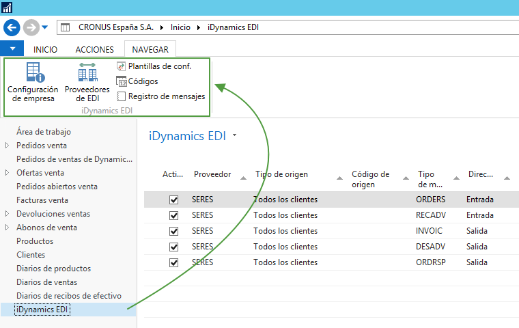Click Salida direction in ORDRSP row
Viewport: 519px width, 328px height.
coord(477,262)
